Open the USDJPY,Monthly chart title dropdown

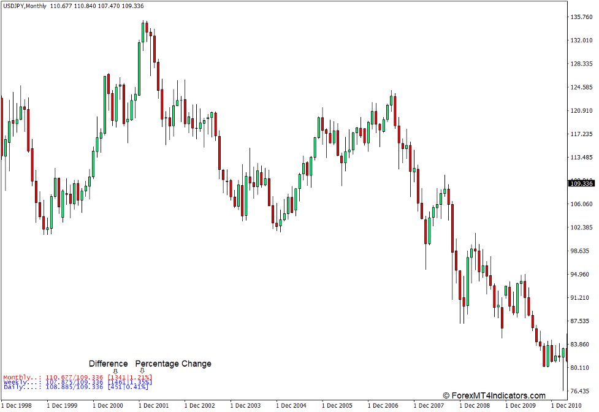pyautogui.click(x=23, y=6)
